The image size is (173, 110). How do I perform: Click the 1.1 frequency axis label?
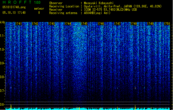click(2, 36)
